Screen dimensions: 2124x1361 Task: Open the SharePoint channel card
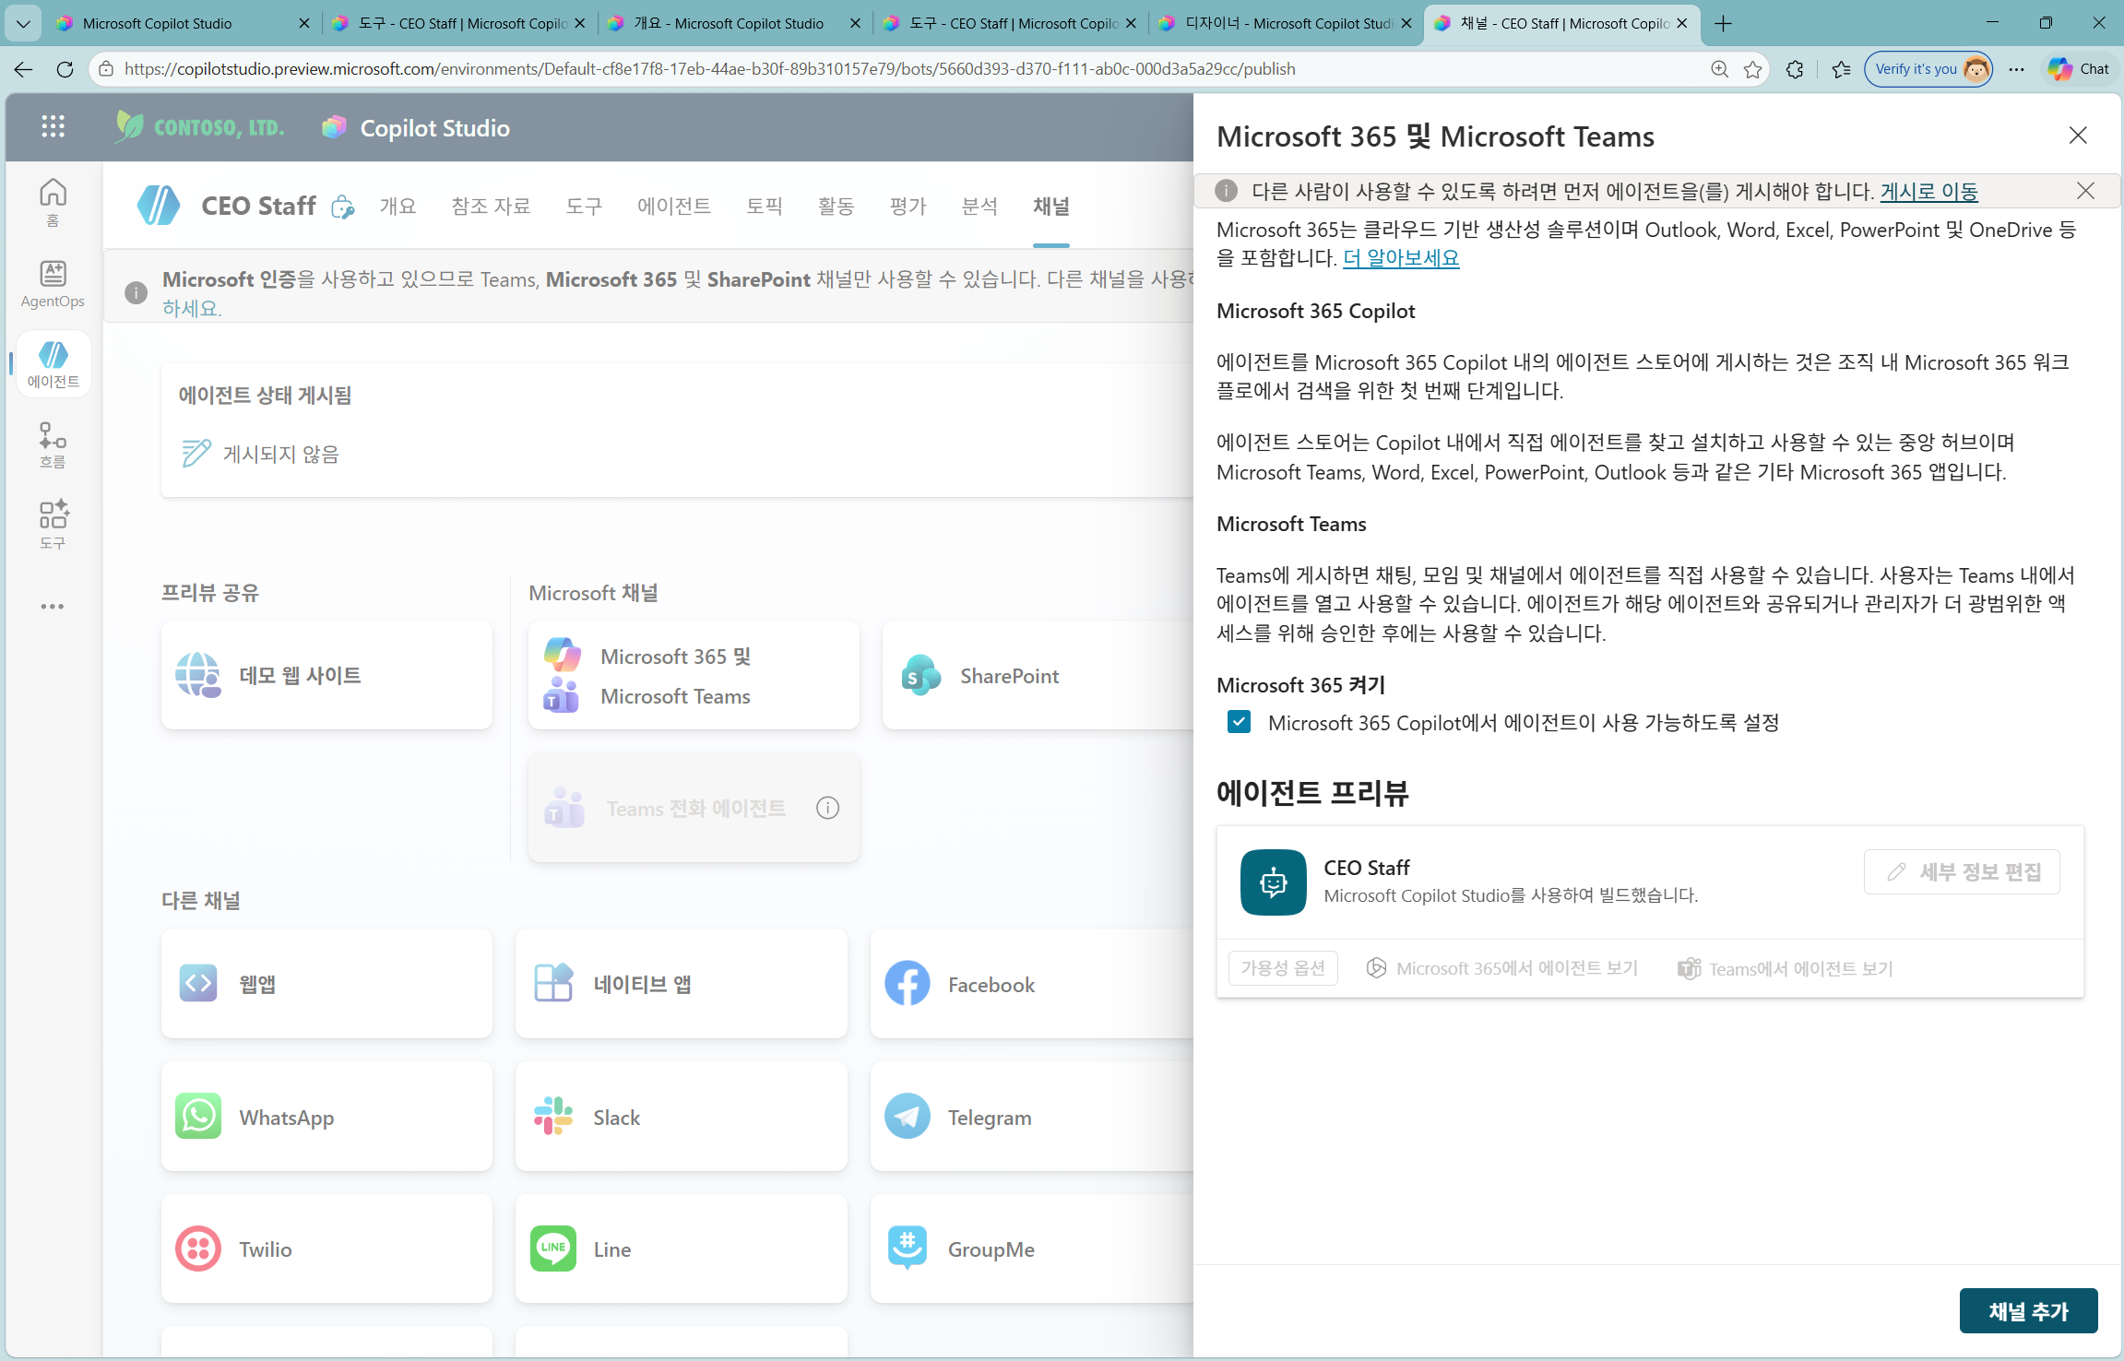[x=1038, y=675]
